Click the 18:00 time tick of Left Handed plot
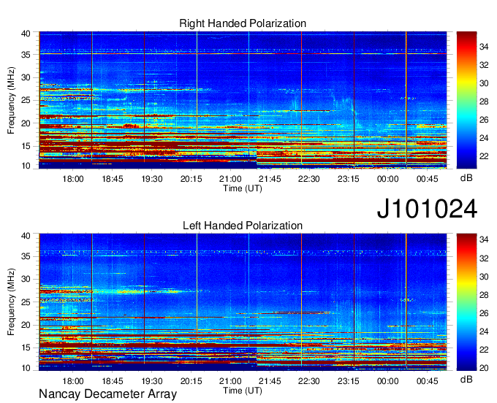Image resolution: width=497 pixels, height=403 pixels. tap(73, 381)
